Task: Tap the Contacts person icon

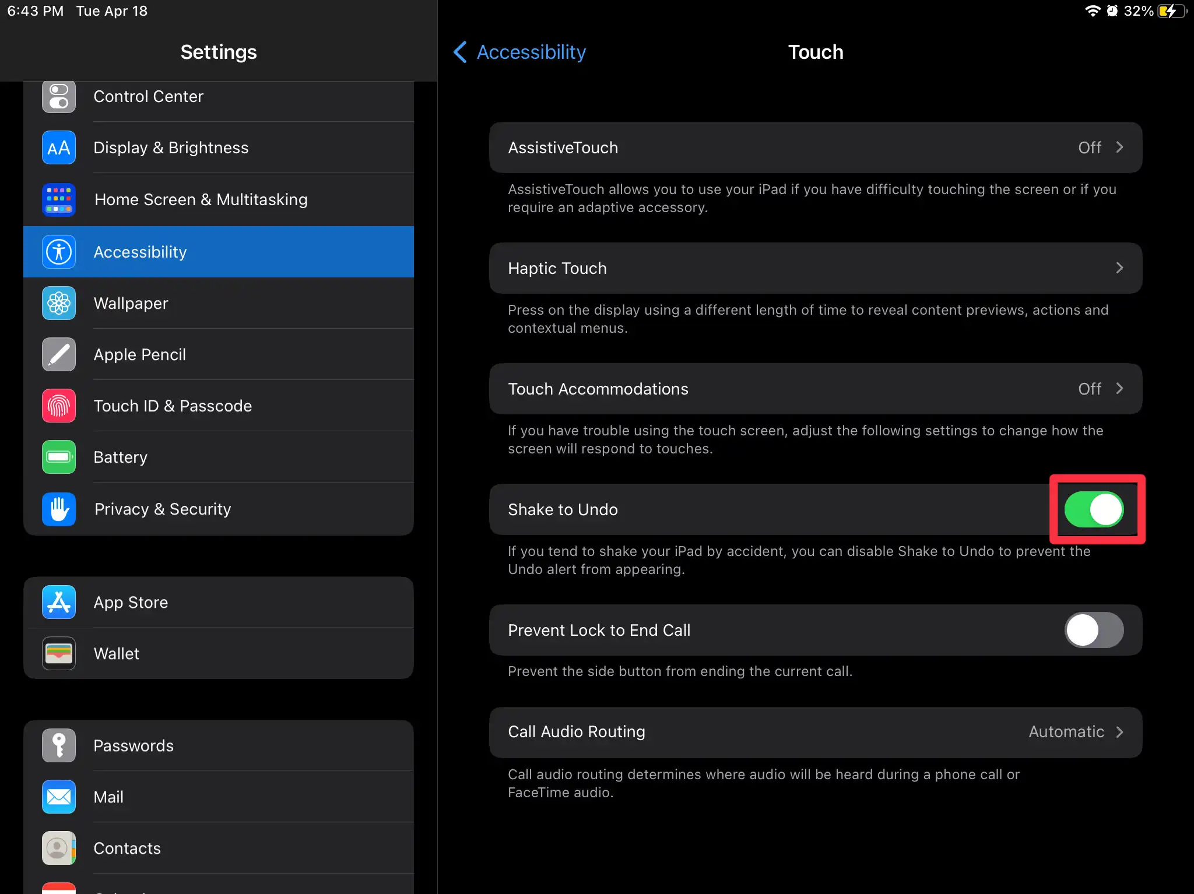Action: point(59,848)
